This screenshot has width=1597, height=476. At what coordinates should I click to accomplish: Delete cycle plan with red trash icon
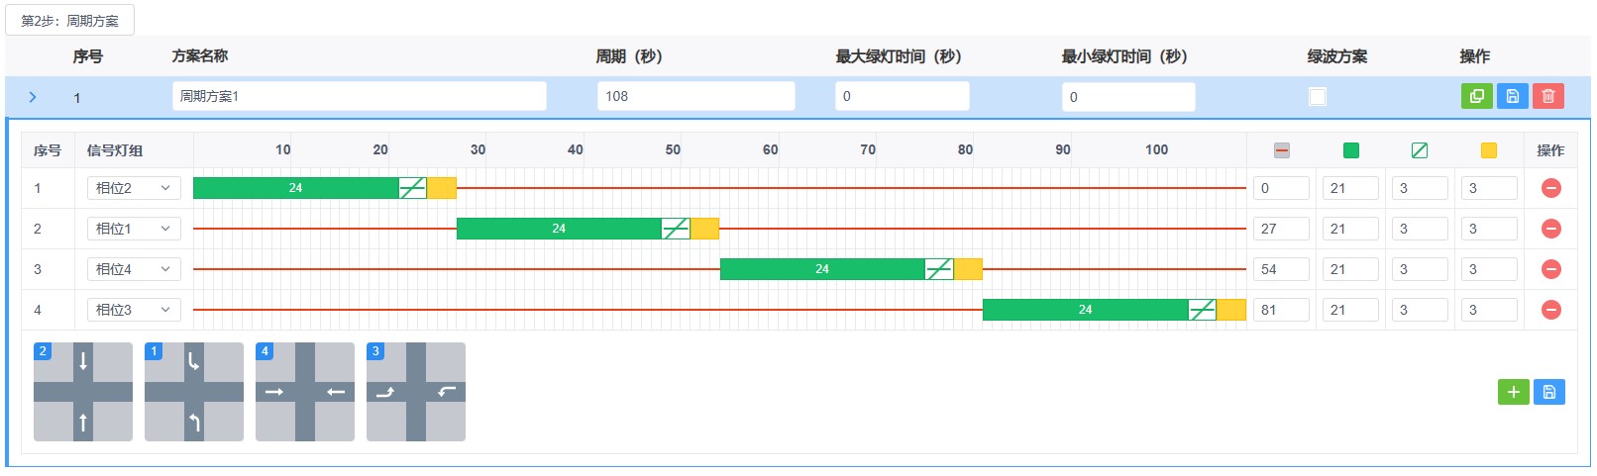pyautogui.click(x=1548, y=96)
